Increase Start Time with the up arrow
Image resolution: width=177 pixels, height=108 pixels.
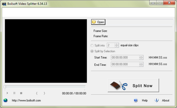[141, 56]
